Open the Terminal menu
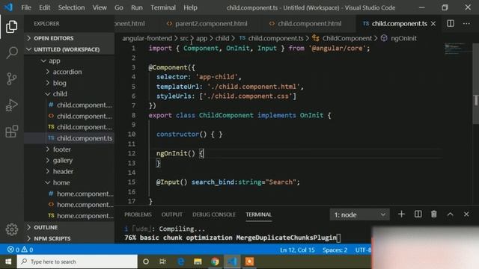 click(163, 7)
